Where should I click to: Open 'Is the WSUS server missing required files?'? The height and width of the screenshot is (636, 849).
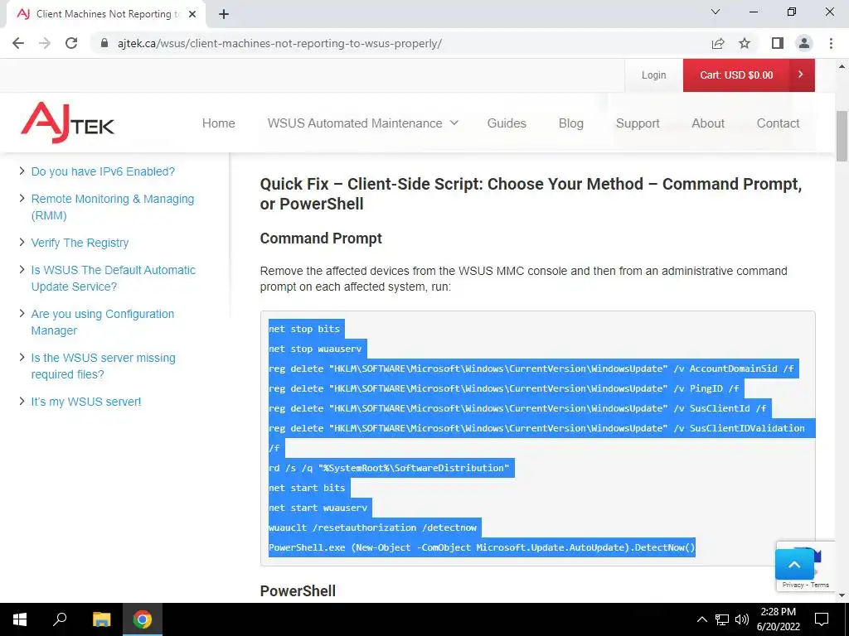[x=103, y=366]
